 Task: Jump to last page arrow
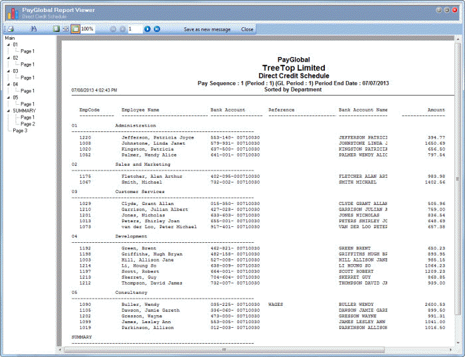coord(157,29)
